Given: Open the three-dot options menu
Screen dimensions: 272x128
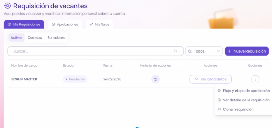Looking at the screenshot, I should [255, 79].
